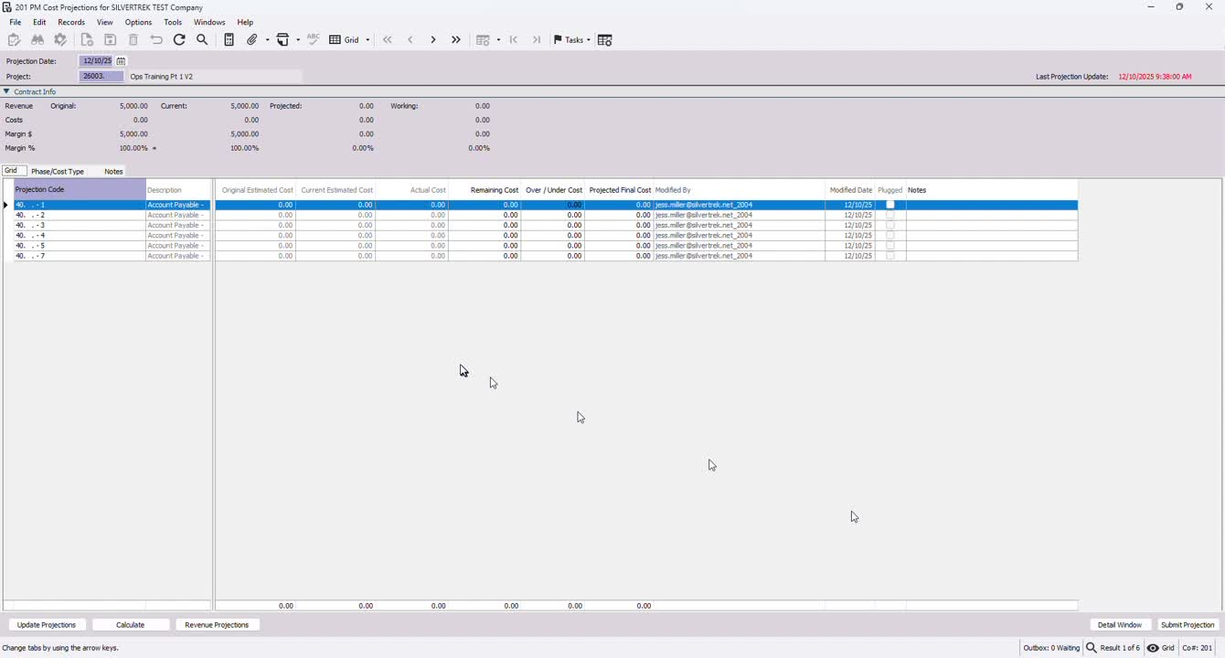The height and width of the screenshot is (658, 1225).
Task: Open the Projection Date calendar picker
Action: click(121, 61)
